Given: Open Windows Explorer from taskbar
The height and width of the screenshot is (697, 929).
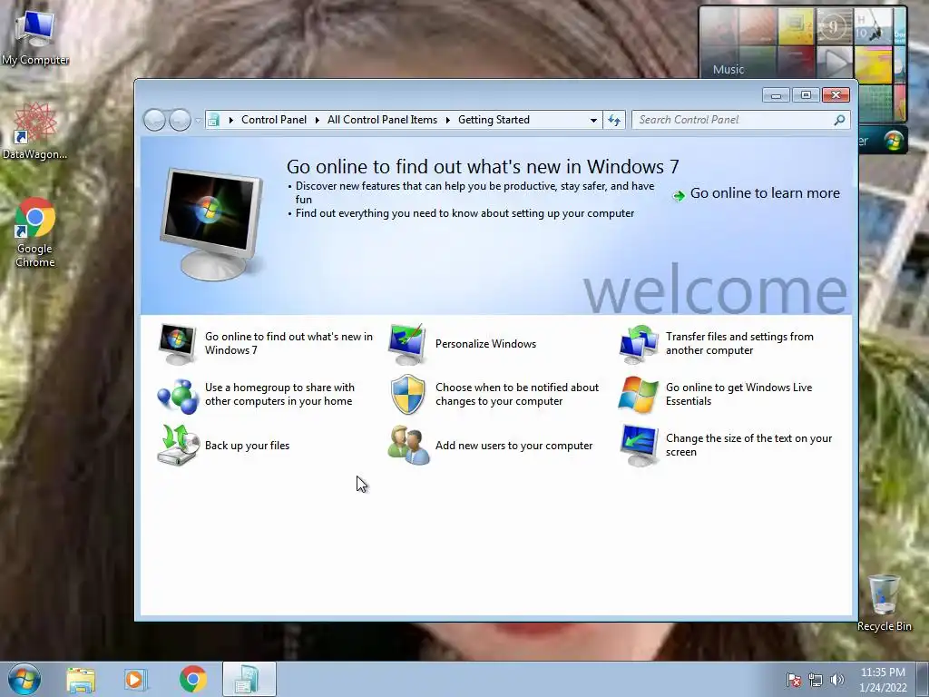Looking at the screenshot, I should tap(81, 680).
